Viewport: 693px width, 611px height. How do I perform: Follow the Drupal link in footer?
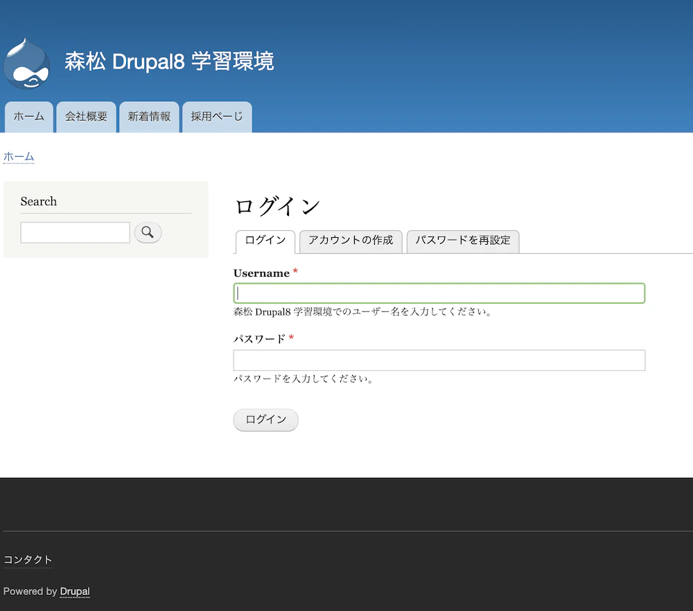tap(75, 592)
